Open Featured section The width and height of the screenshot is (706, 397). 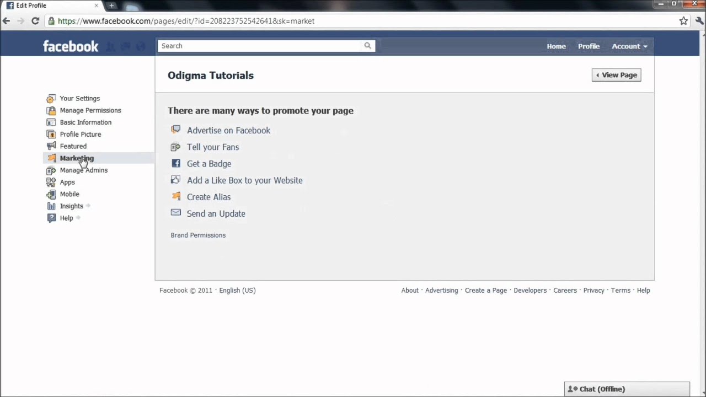pos(73,146)
